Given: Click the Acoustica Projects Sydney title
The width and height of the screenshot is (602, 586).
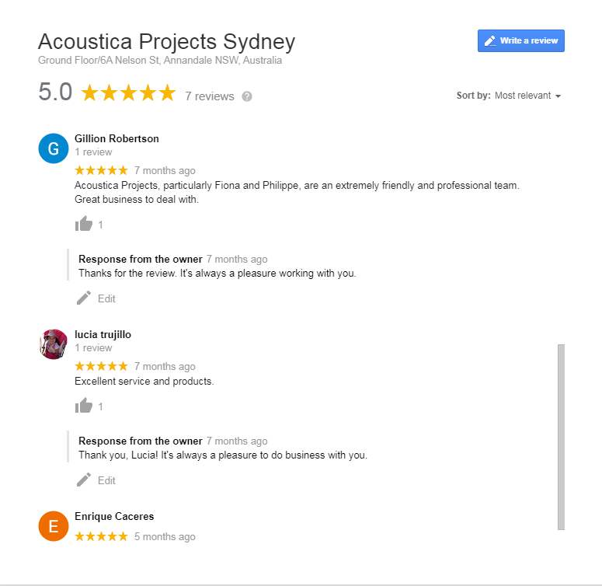Looking at the screenshot, I should click(166, 41).
